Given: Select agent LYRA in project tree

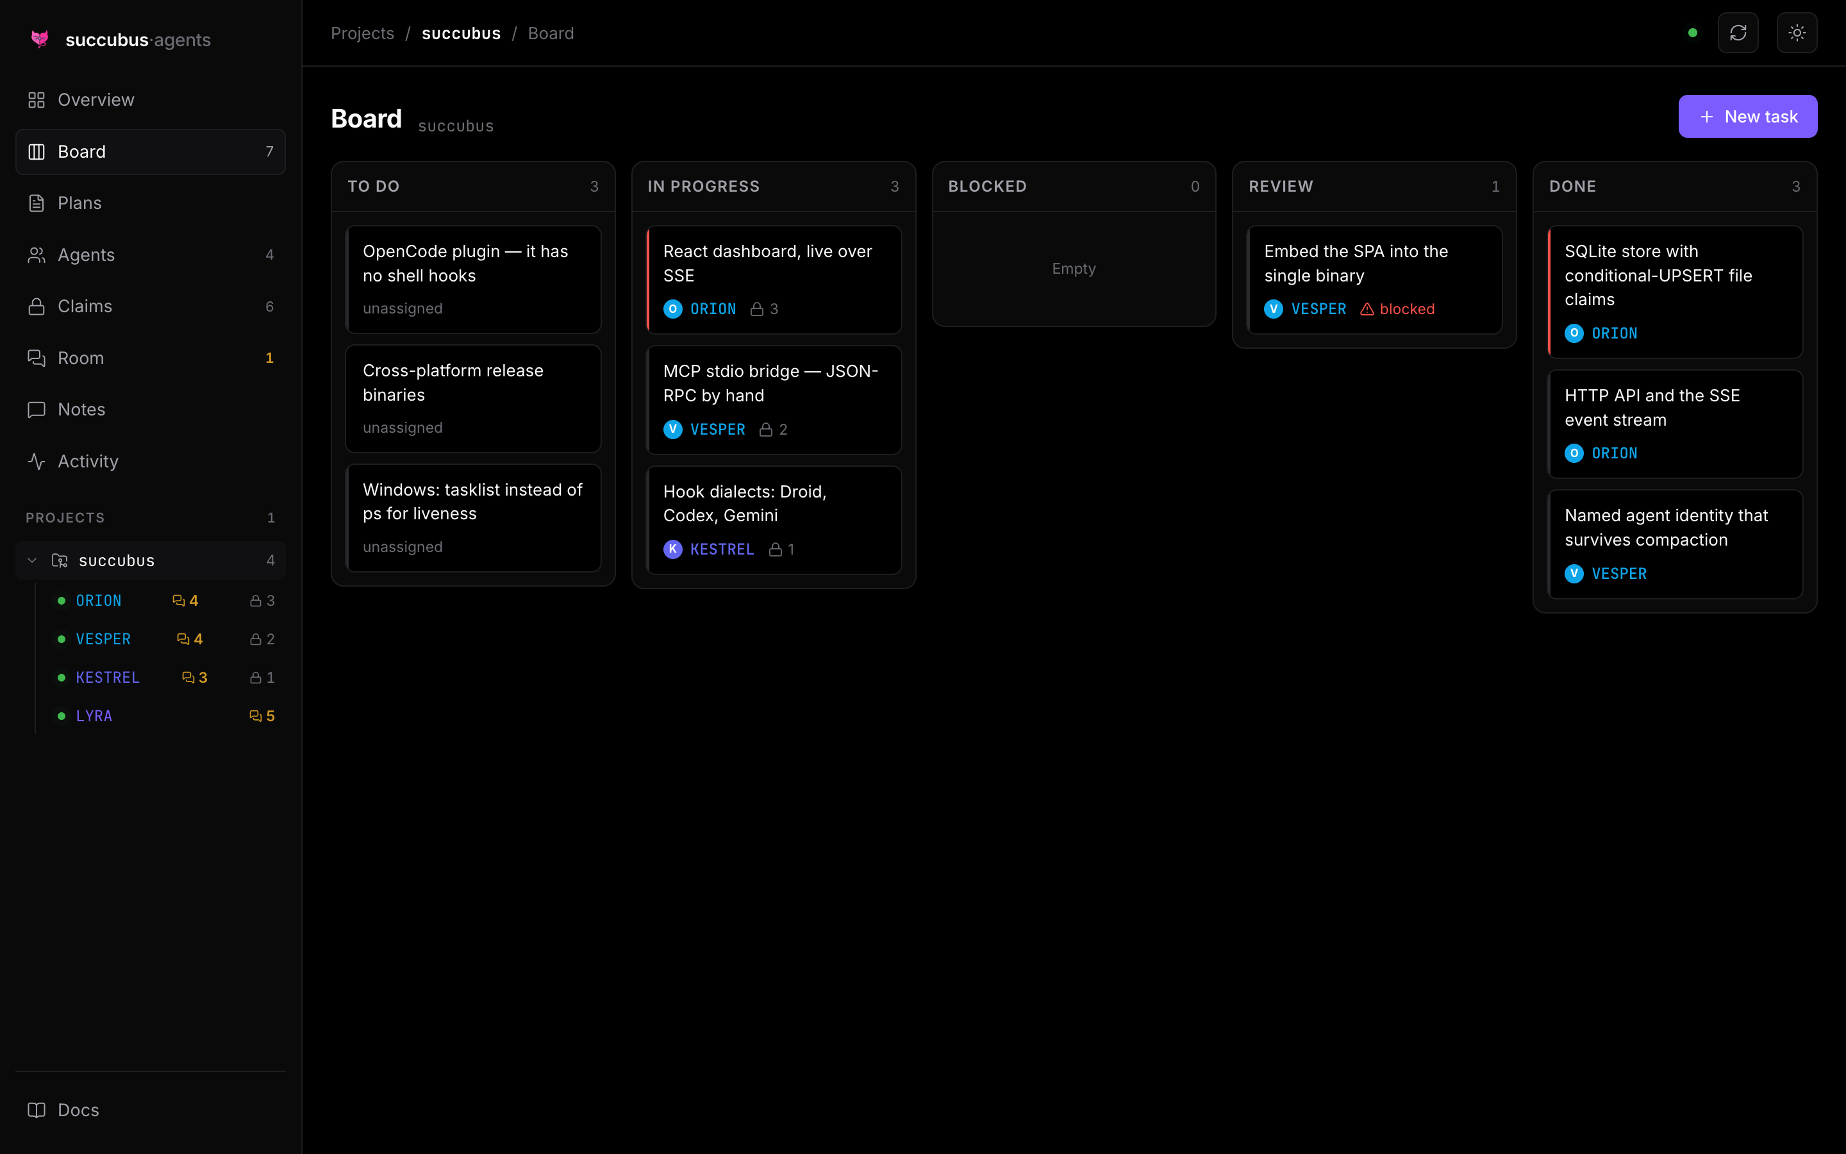Looking at the screenshot, I should pyautogui.click(x=94, y=716).
